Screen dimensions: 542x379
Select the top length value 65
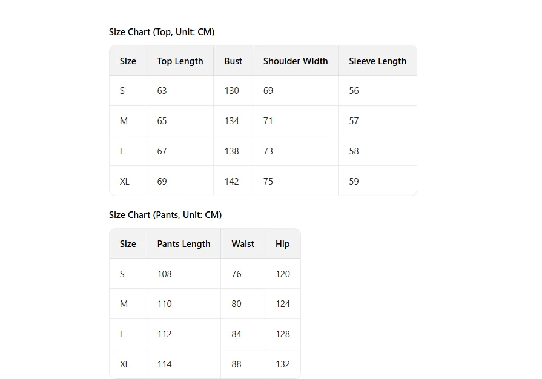162,121
